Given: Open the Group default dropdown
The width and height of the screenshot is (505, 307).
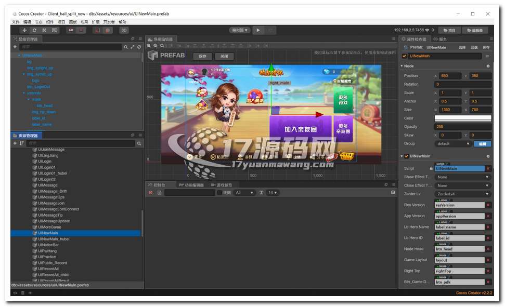Looking at the screenshot, I should (453, 144).
